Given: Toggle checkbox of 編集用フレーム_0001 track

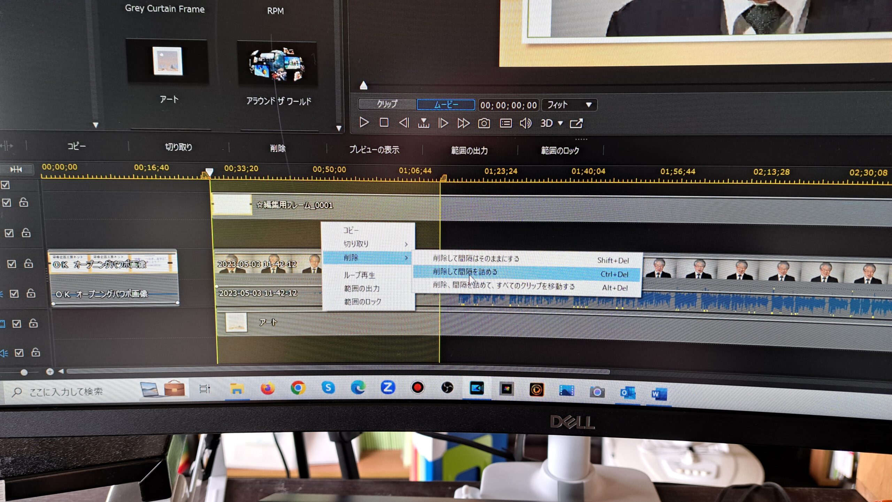Looking at the screenshot, I should pos(7,203).
